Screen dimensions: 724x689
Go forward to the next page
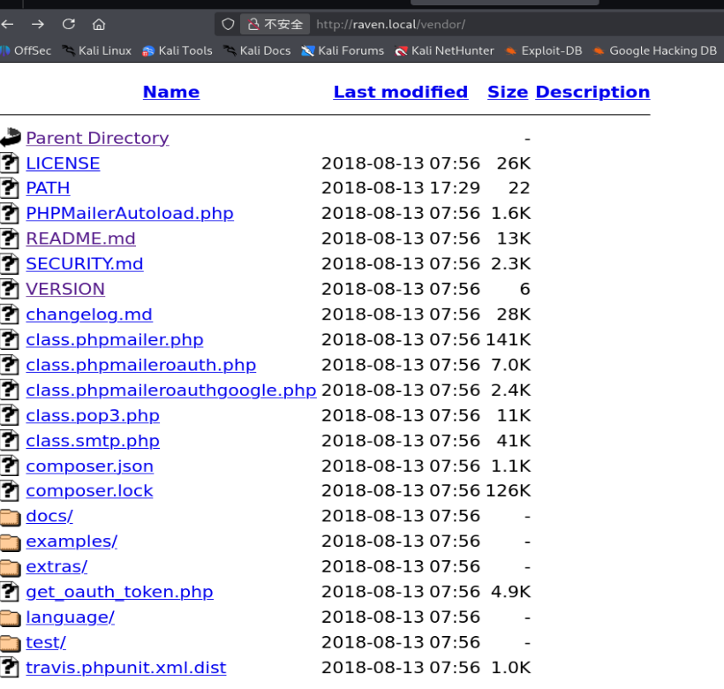point(38,24)
